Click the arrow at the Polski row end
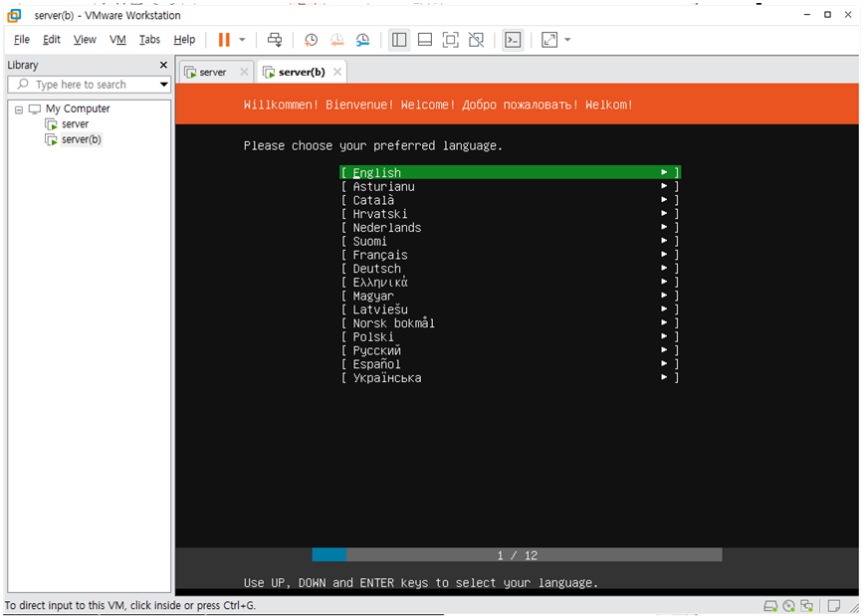 664,336
